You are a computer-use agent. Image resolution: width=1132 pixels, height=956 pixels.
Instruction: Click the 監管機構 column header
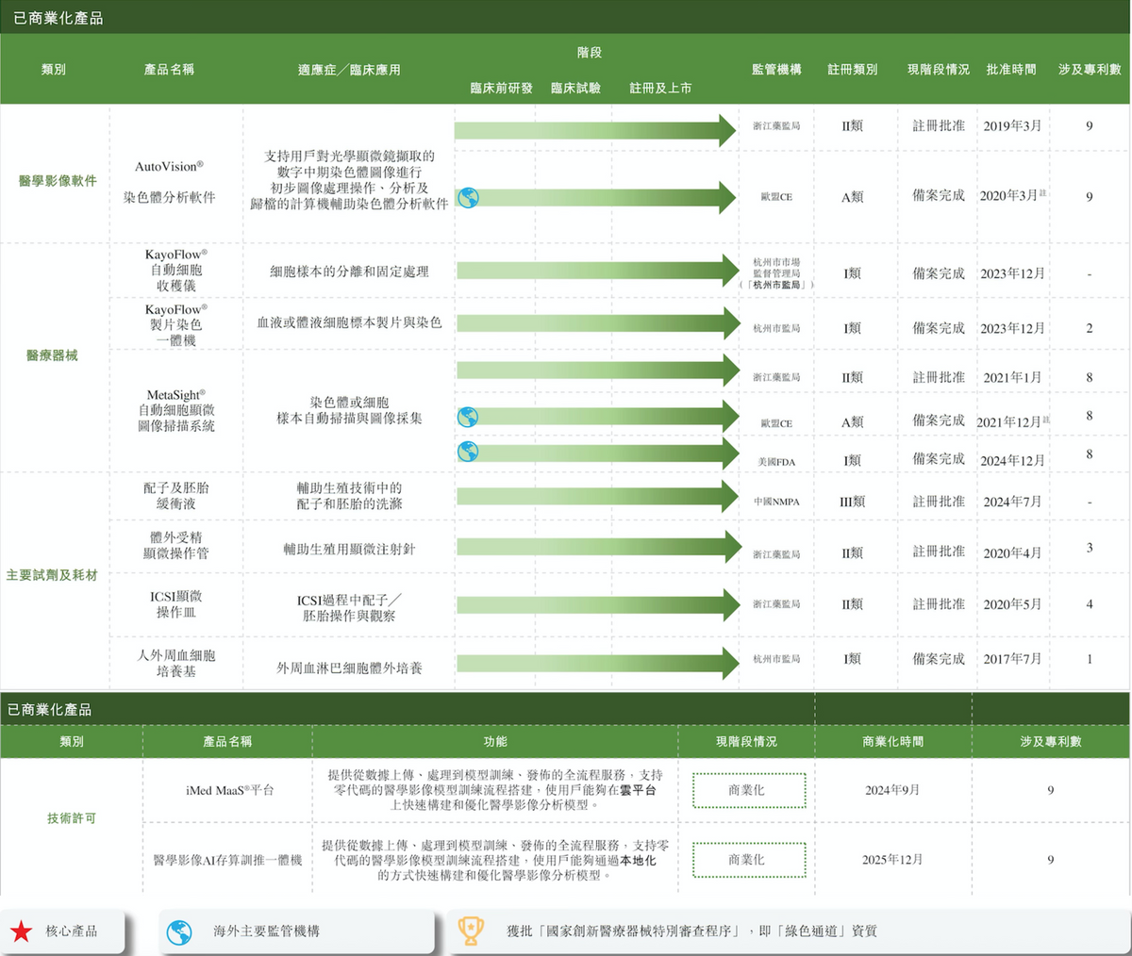(776, 70)
